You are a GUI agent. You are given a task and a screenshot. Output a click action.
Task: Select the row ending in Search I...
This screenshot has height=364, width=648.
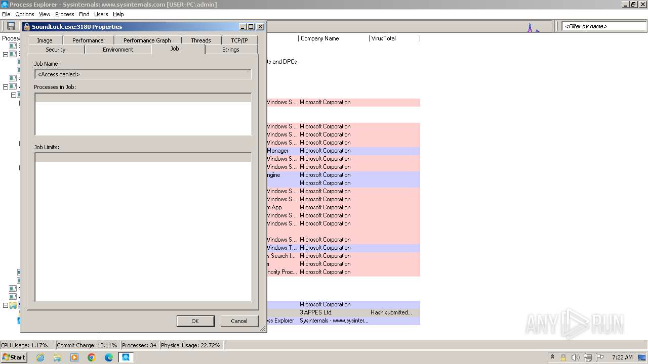click(343, 256)
